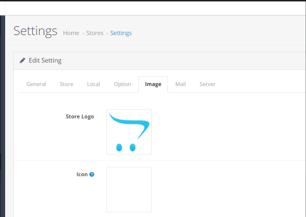Switch to the Store tab
The width and height of the screenshot is (306, 217).
click(x=67, y=84)
